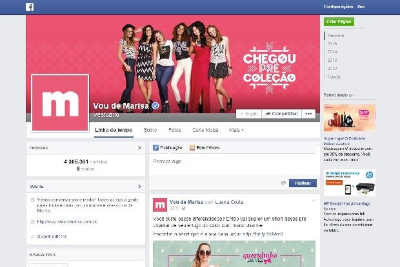Switch to Linha do tempo tab
Image resolution: width=400 pixels, height=267 pixels.
114,130
